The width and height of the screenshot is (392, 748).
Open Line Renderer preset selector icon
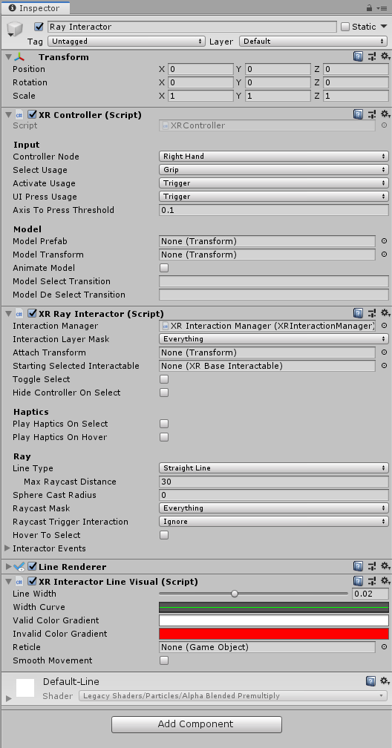372,567
